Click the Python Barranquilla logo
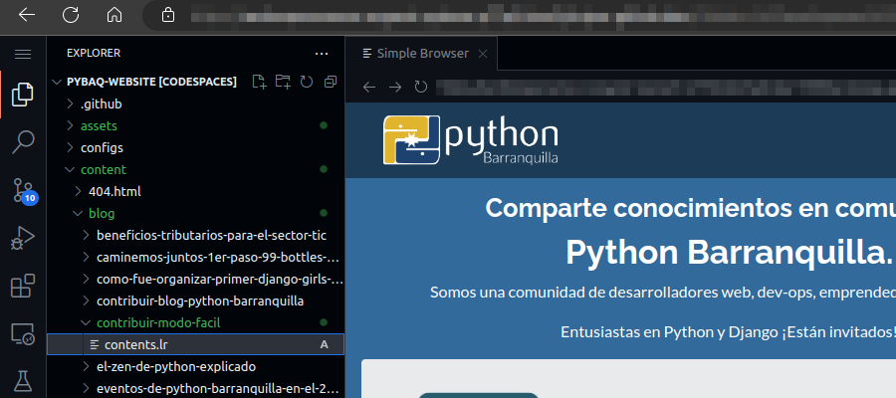This screenshot has width=896, height=398. [x=470, y=140]
